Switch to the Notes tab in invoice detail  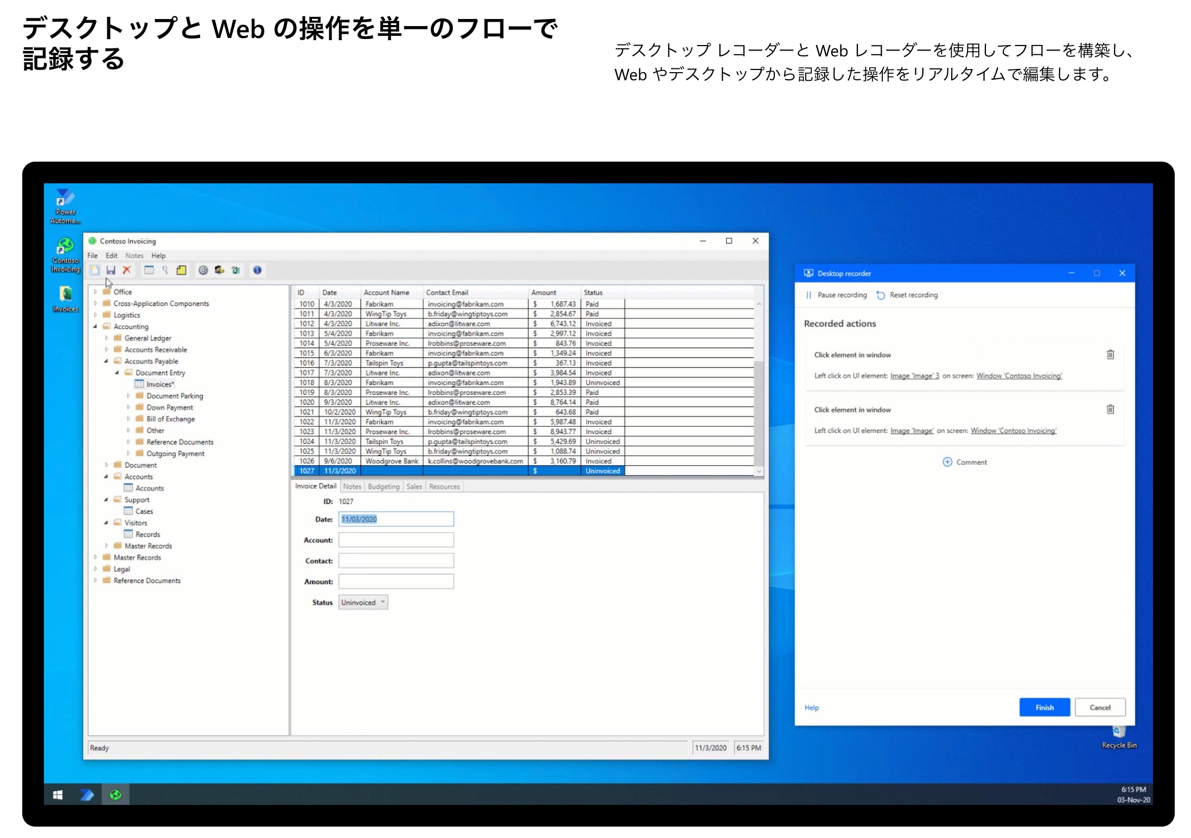[352, 487]
